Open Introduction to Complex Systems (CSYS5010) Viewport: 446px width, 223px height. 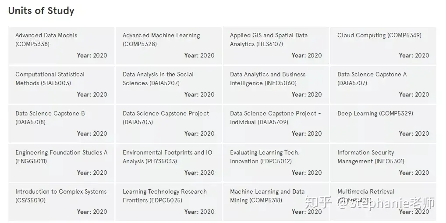[x=61, y=202]
